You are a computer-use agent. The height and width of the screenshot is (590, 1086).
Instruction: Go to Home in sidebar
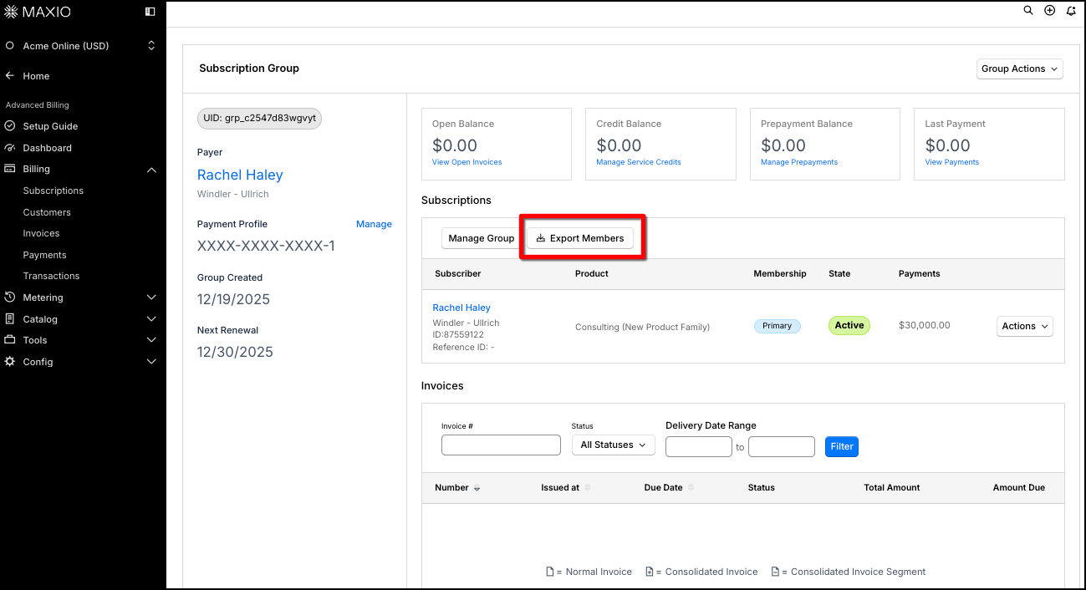(36, 76)
